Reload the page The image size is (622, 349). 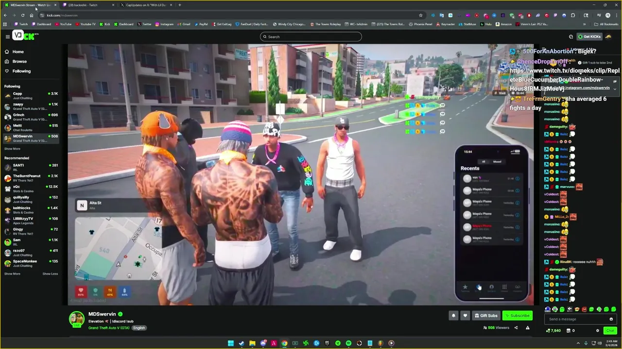click(22, 15)
